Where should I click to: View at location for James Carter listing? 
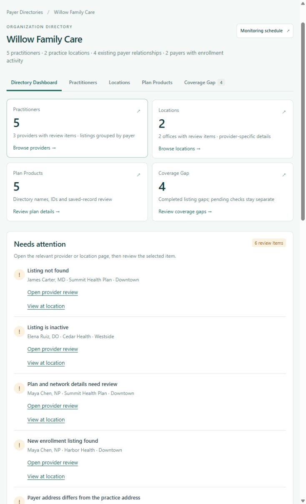pyautogui.click(x=46, y=306)
